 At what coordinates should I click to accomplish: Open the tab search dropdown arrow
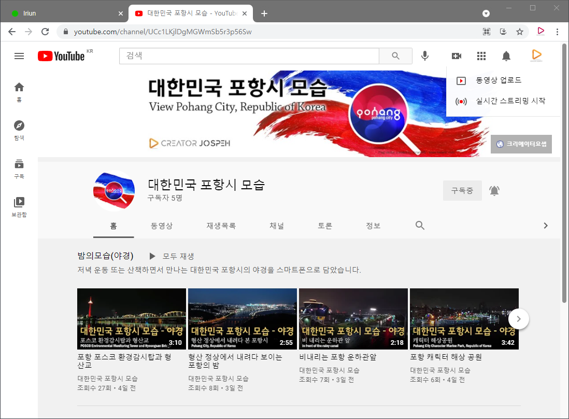(486, 13)
